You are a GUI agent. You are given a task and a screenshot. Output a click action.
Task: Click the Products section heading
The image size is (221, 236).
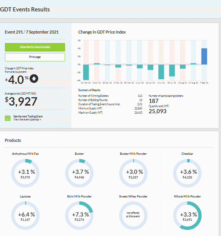click(13, 140)
